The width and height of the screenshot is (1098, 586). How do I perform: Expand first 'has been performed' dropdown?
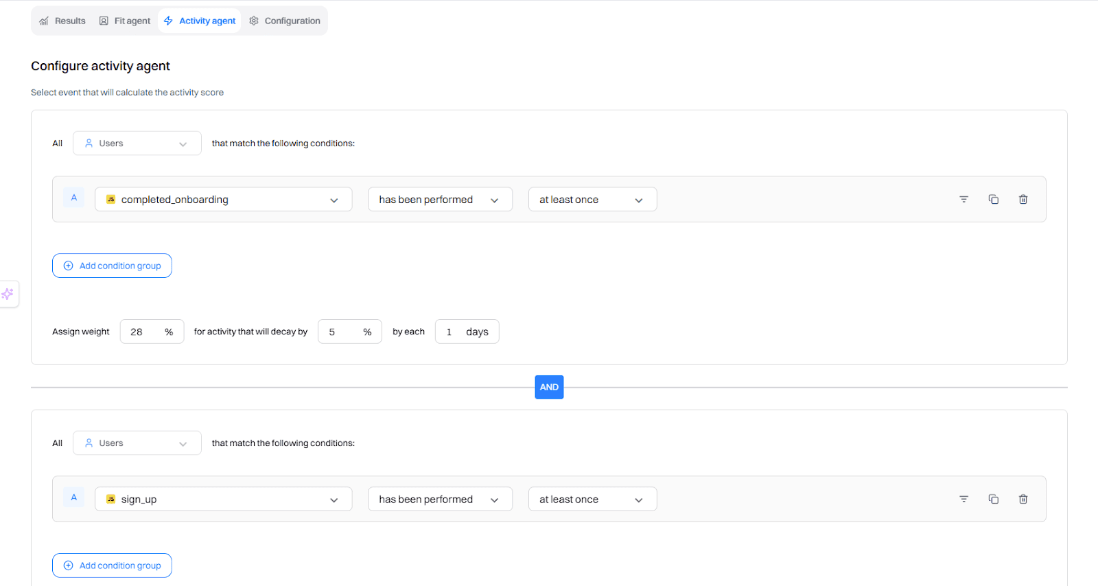[440, 200]
